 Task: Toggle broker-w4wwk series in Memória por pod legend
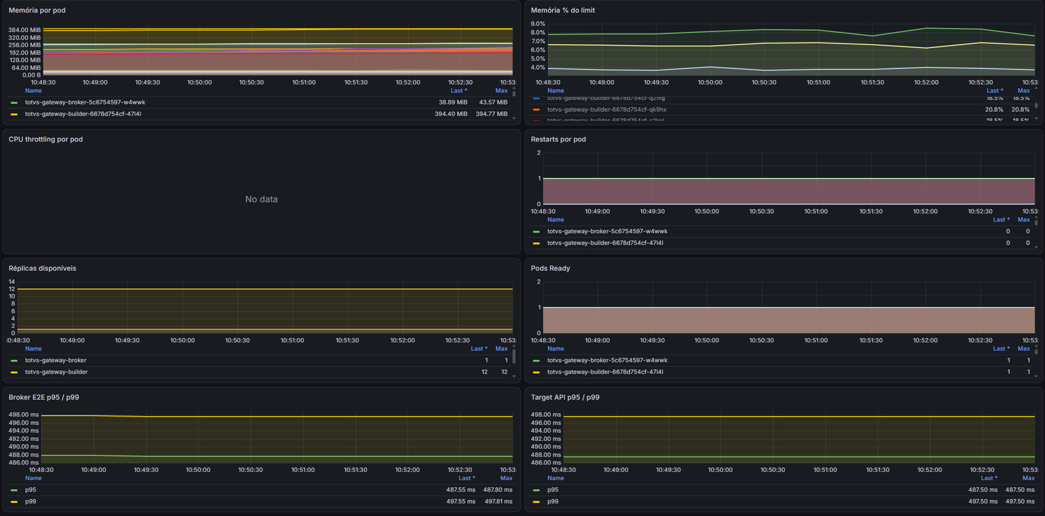point(85,102)
